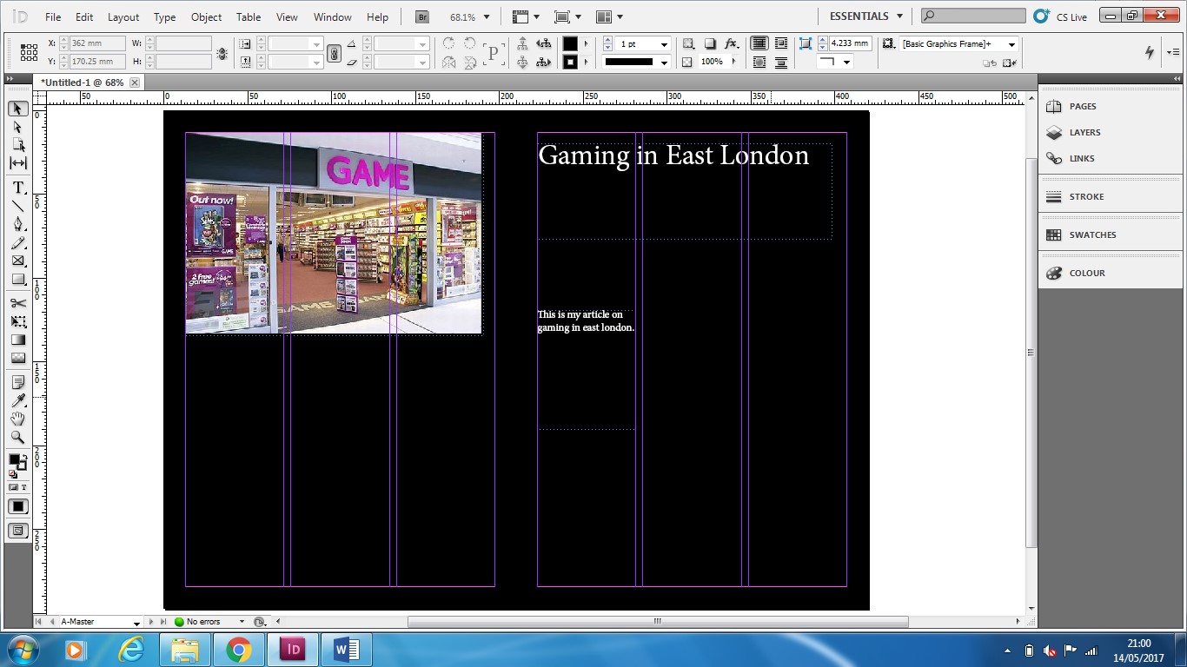Select the Rectangle Frame tool
The width and height of the screenshot is (1187, 667).
click(17, 261)
